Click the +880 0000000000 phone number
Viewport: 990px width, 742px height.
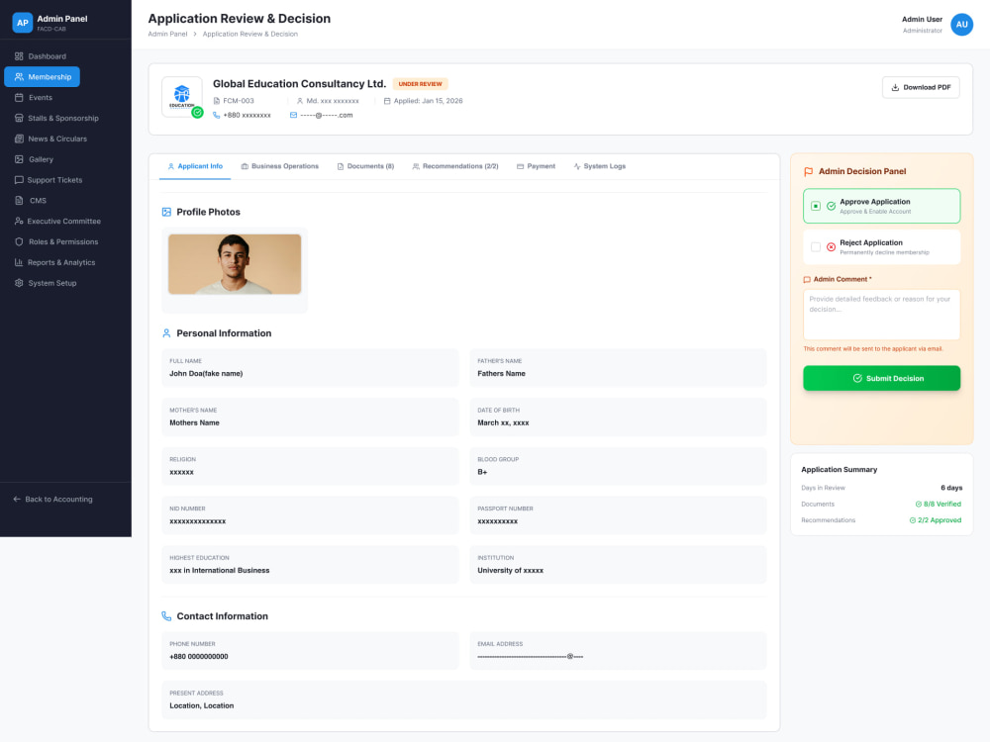click(199, 657)
